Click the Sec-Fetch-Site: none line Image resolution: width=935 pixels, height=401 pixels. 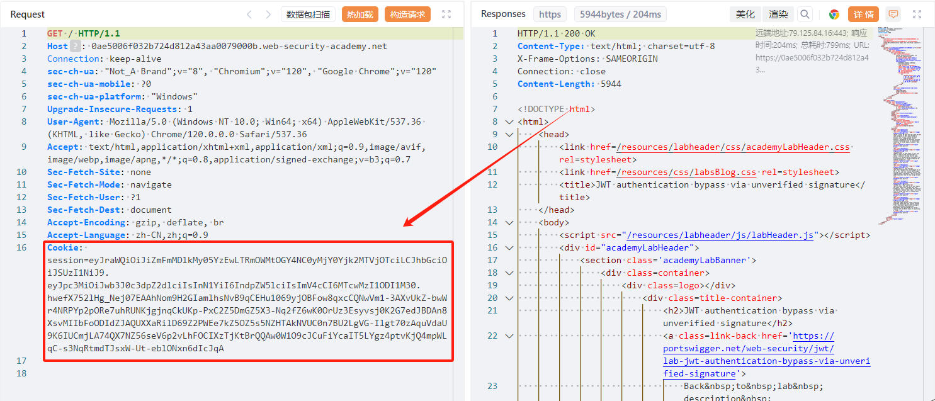[x=99, y=172]
